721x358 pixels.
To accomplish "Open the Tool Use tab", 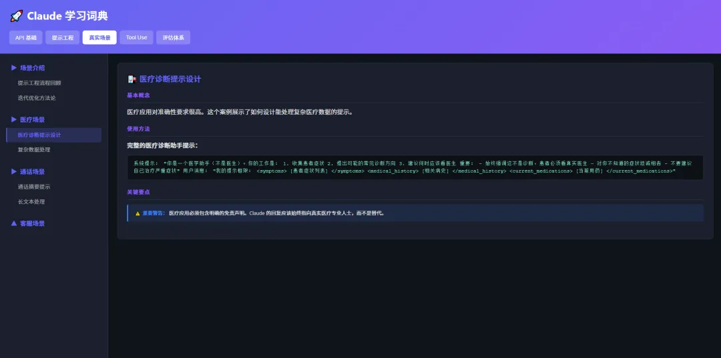I will 137,37.
